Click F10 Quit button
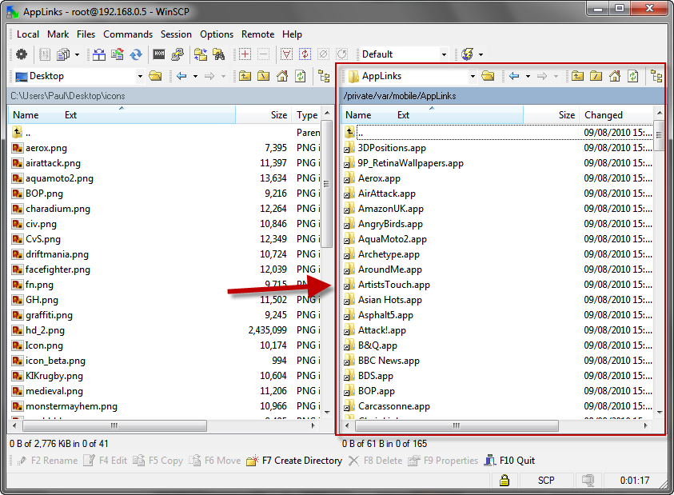The width and height of the screenshot is (674, 495). tap(509, 461)
